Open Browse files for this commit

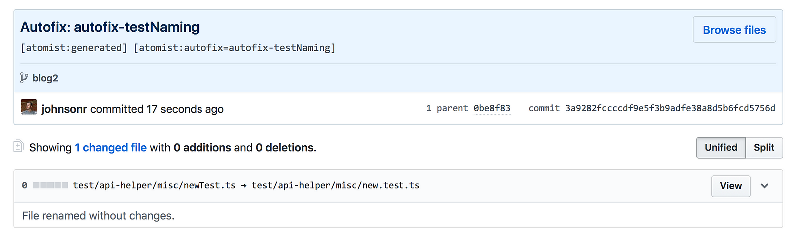734,30
